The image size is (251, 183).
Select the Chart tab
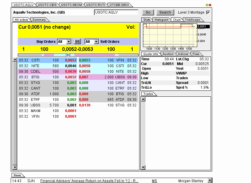pos(177,20)
